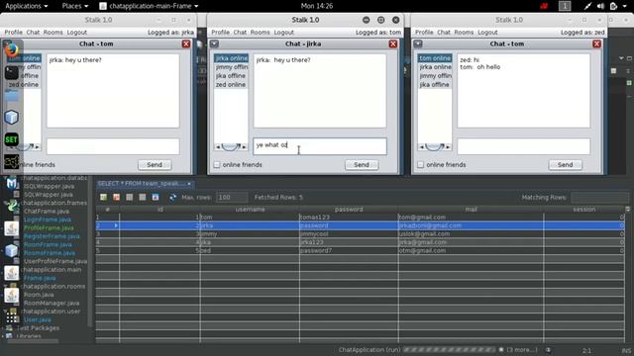Close Chat - tom frame in jirka's window
634x356 pixels.
tap(186, 44)
